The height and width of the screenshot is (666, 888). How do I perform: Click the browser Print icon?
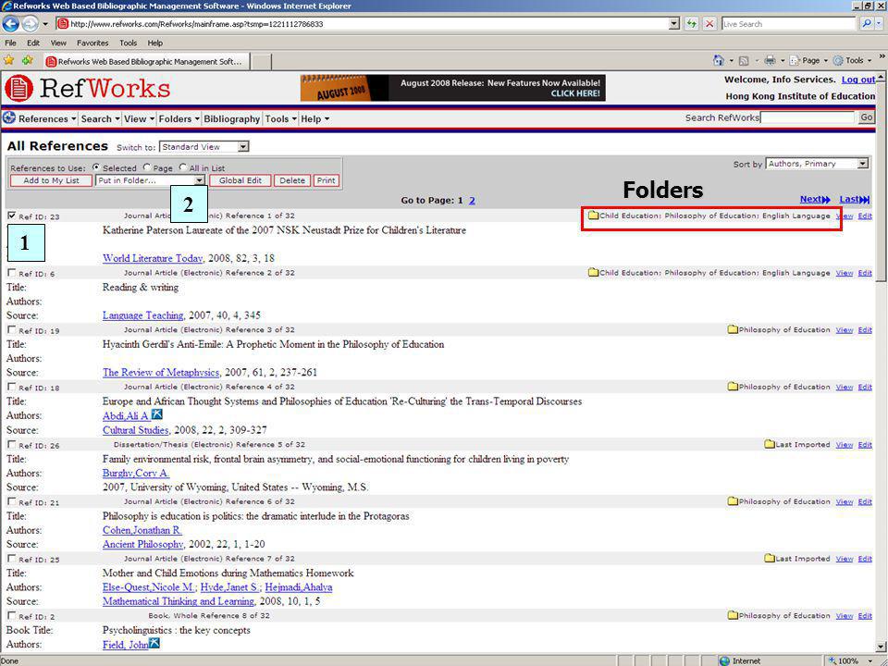pyautogui.click(x=770, y=61)
